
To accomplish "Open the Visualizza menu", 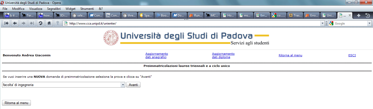I will (36, 9).
